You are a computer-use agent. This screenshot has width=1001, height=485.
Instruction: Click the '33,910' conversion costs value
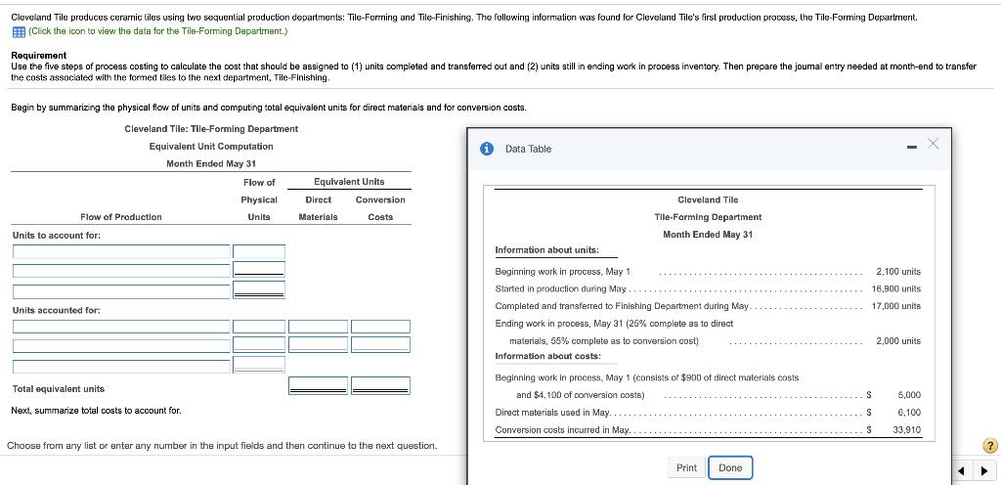pyautogui.click(x=906, y=429)
